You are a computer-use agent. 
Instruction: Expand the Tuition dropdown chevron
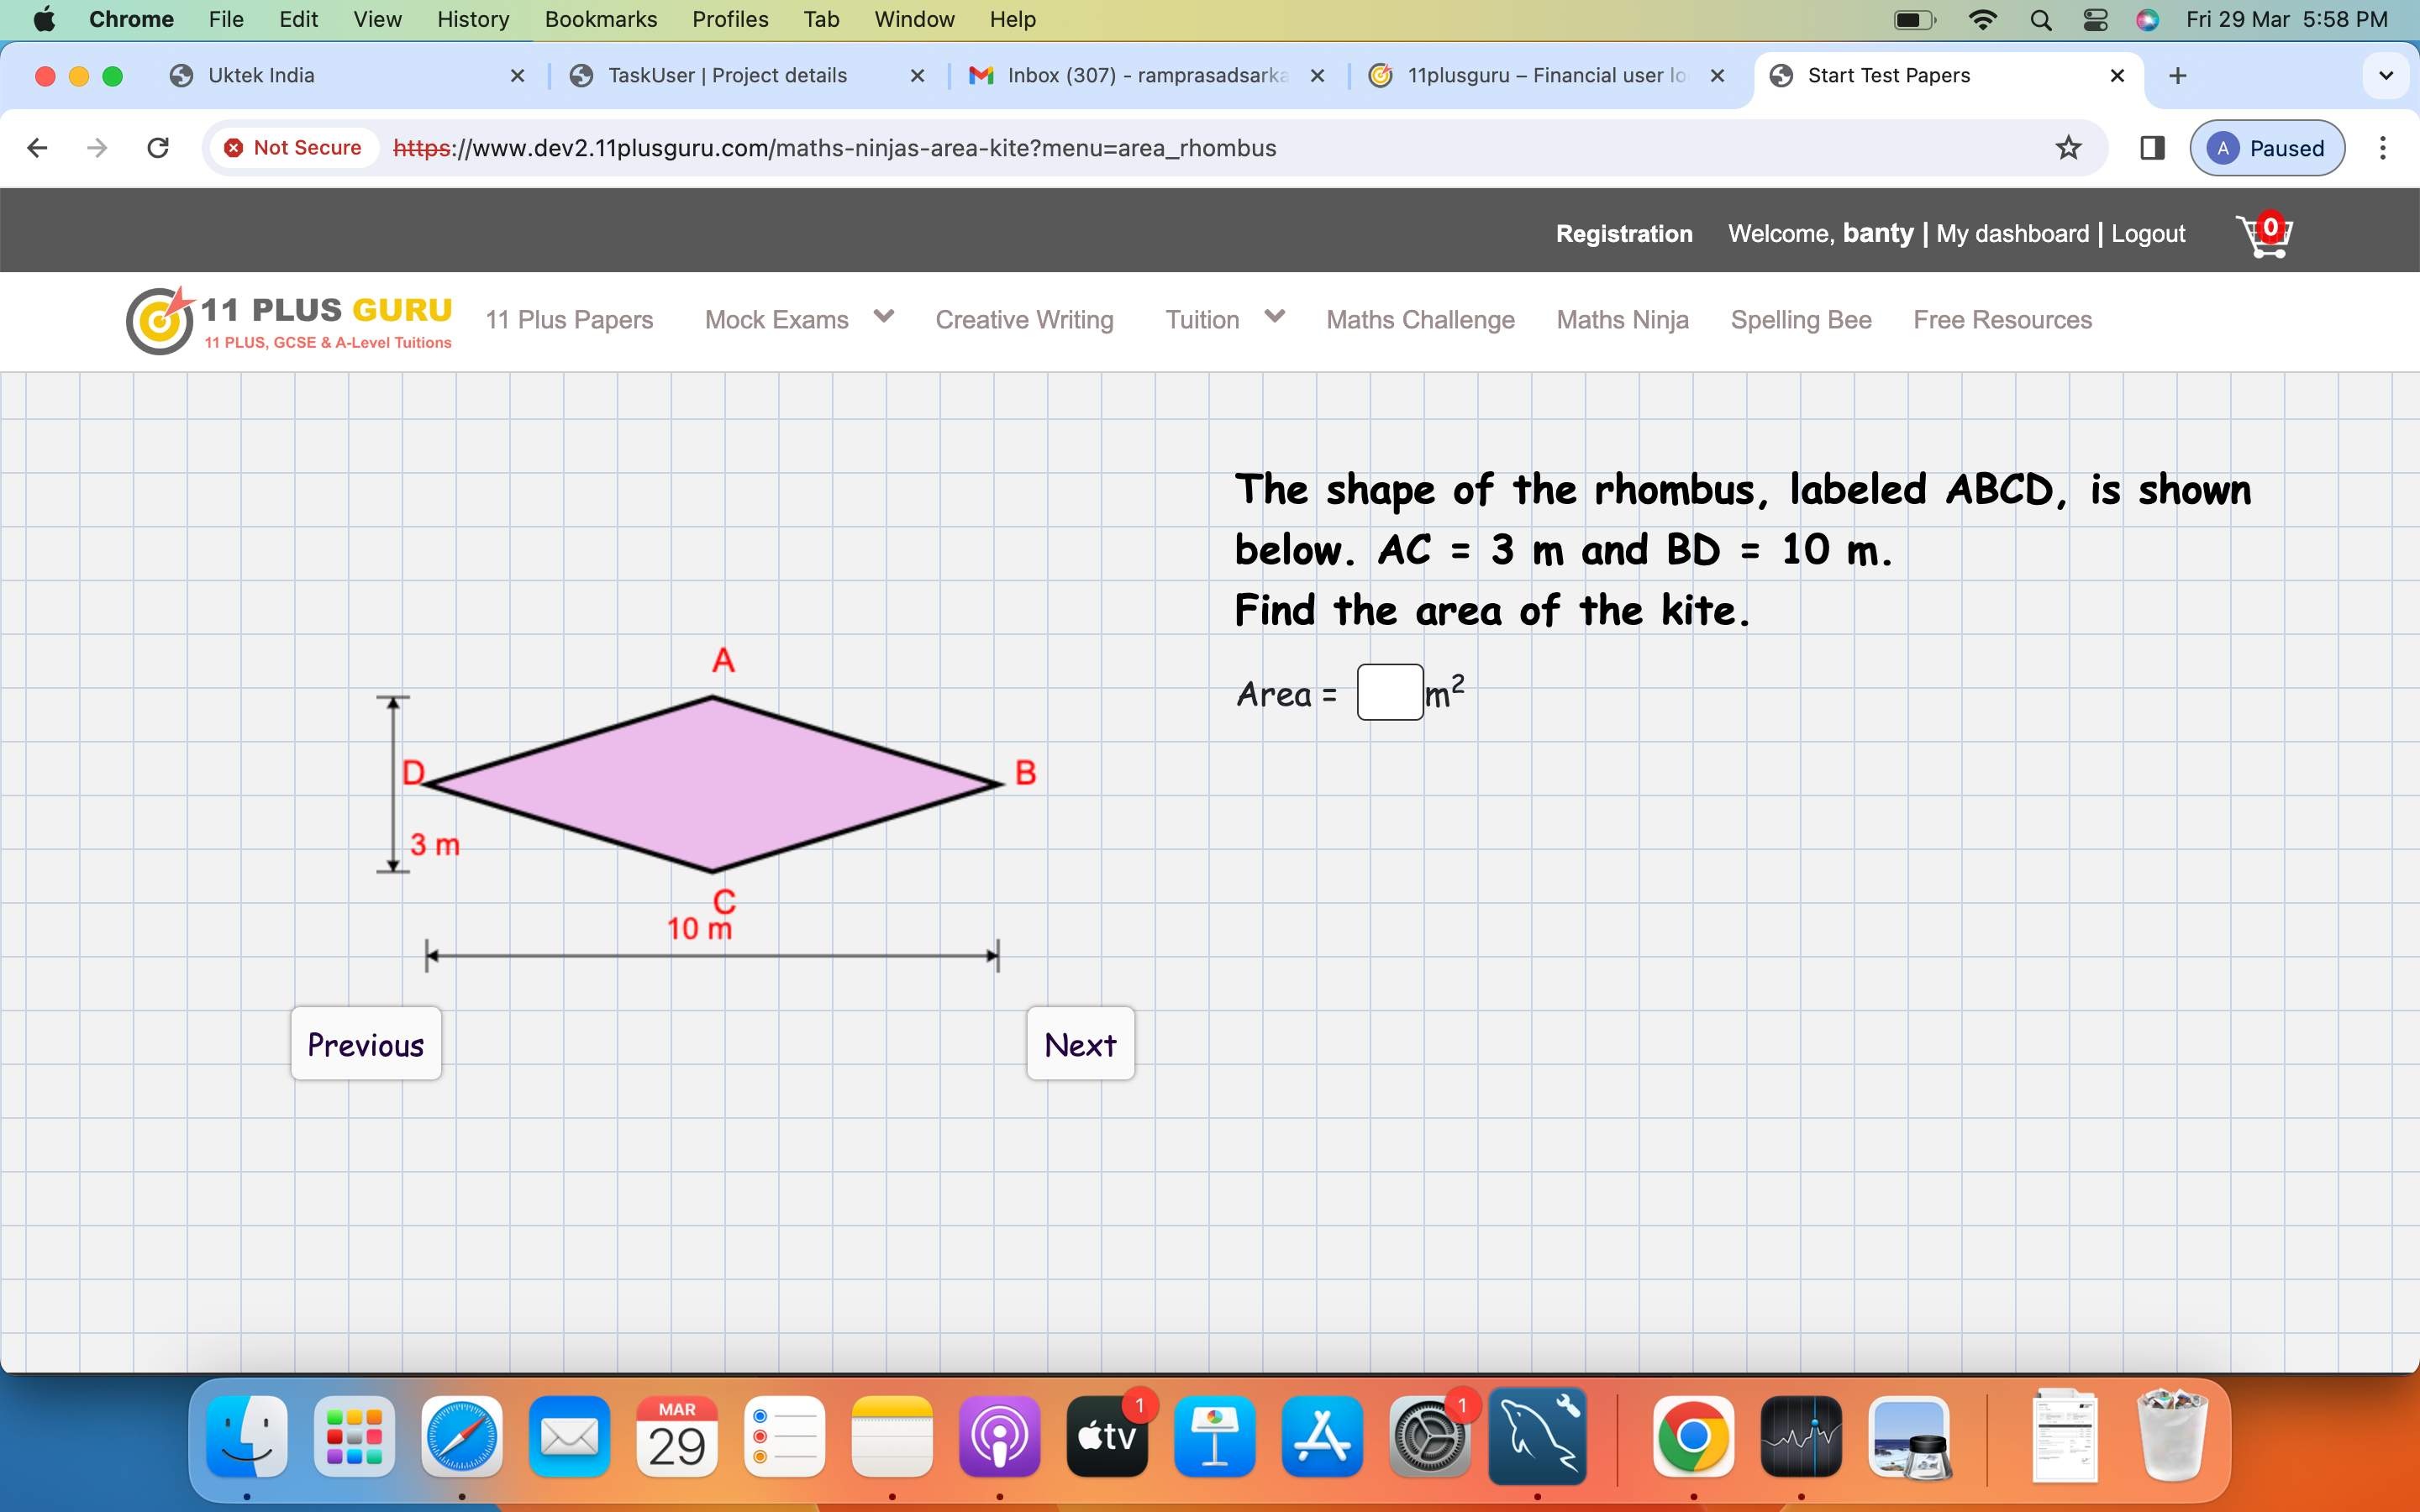pyautogui.click(x=1274, y=317)
